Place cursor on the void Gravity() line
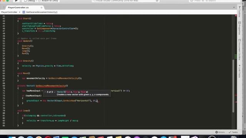Screen dimensions: 246x138 (x=25, y=61)
